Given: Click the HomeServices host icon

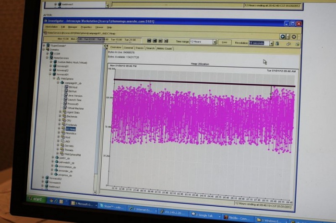Looking at the screenshot, I should [x=51, y=58].
